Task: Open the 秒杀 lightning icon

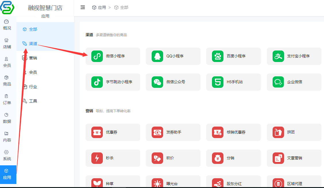Action: coord(97,158)
